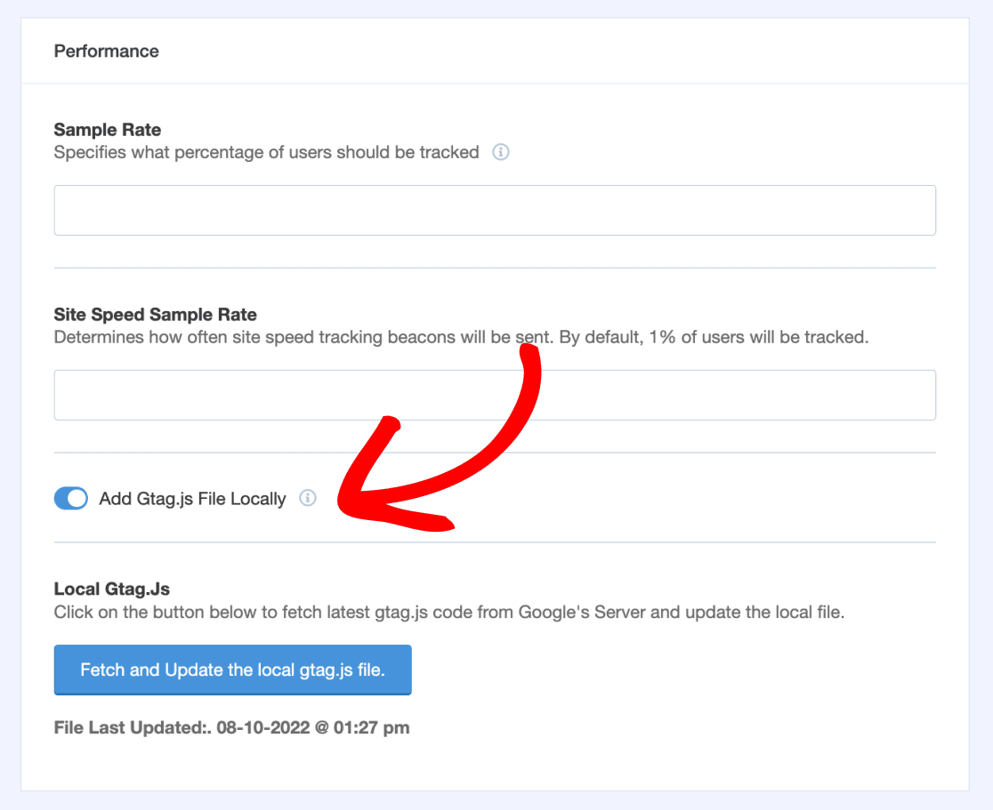Click the Local Gtag.Js heading
Screen dimensions: 993x810
click(x=111, y=589)
